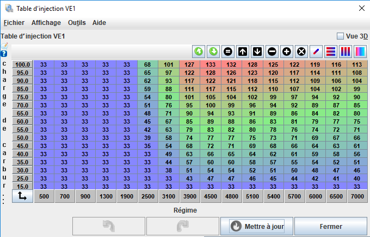Click the green up-arrow toolbar icon
This screenshot has width=370, height=237.
(199, 52)
